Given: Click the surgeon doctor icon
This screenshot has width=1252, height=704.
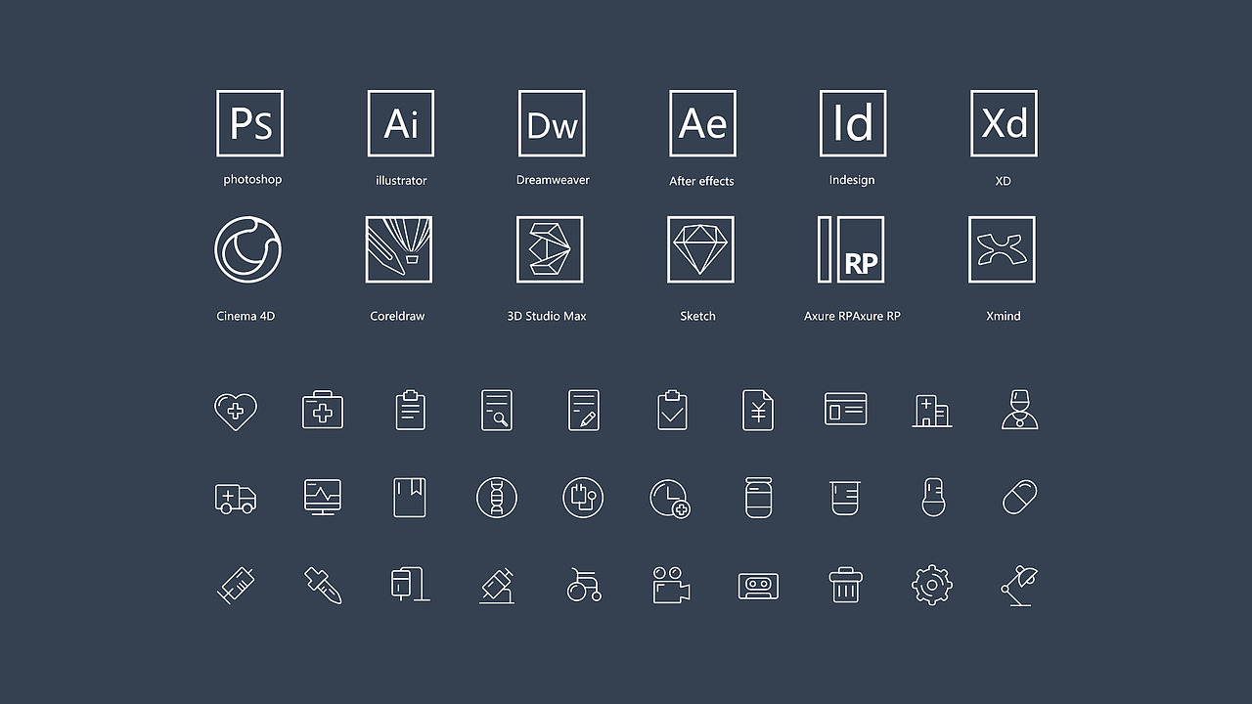Looking at the screenshot, I should coord(1020,411).
